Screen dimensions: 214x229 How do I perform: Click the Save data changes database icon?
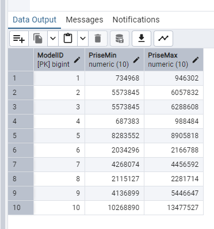[120, 39]
